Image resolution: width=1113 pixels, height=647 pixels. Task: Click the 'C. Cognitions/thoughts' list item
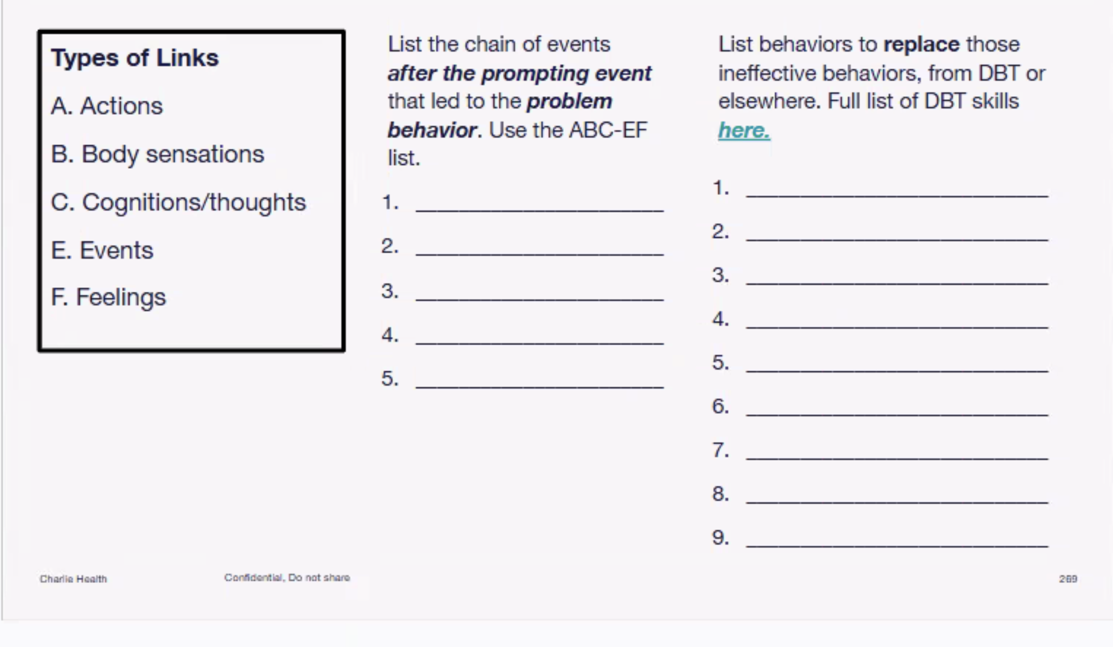178,203
